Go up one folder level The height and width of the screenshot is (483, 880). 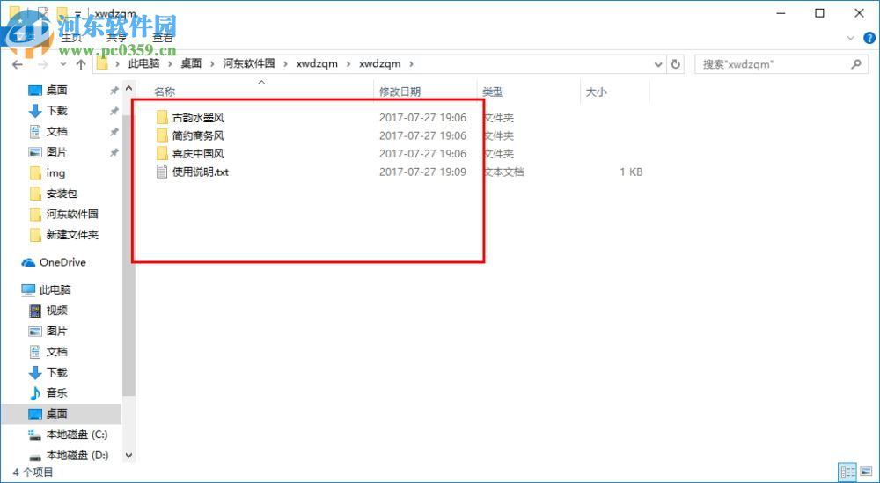pyautogui.click(x=80, y=64)
